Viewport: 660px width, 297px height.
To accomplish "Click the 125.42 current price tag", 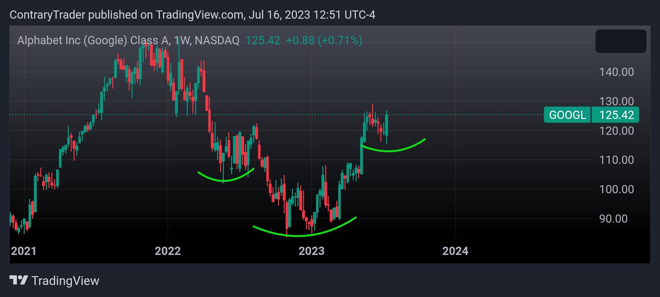I will 615,115.
